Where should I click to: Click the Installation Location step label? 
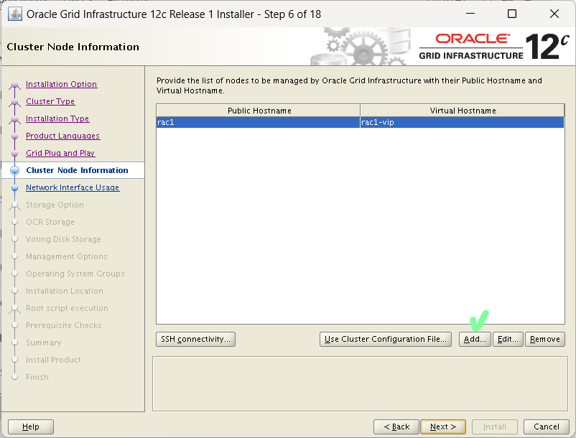[65, 291]
